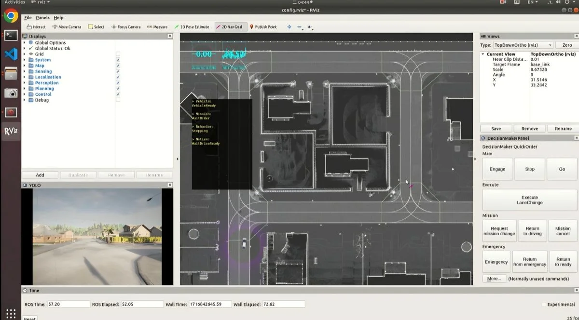Expand the Sensing display group
This screenshot has height=320, width=579.
tap(25, 71)
